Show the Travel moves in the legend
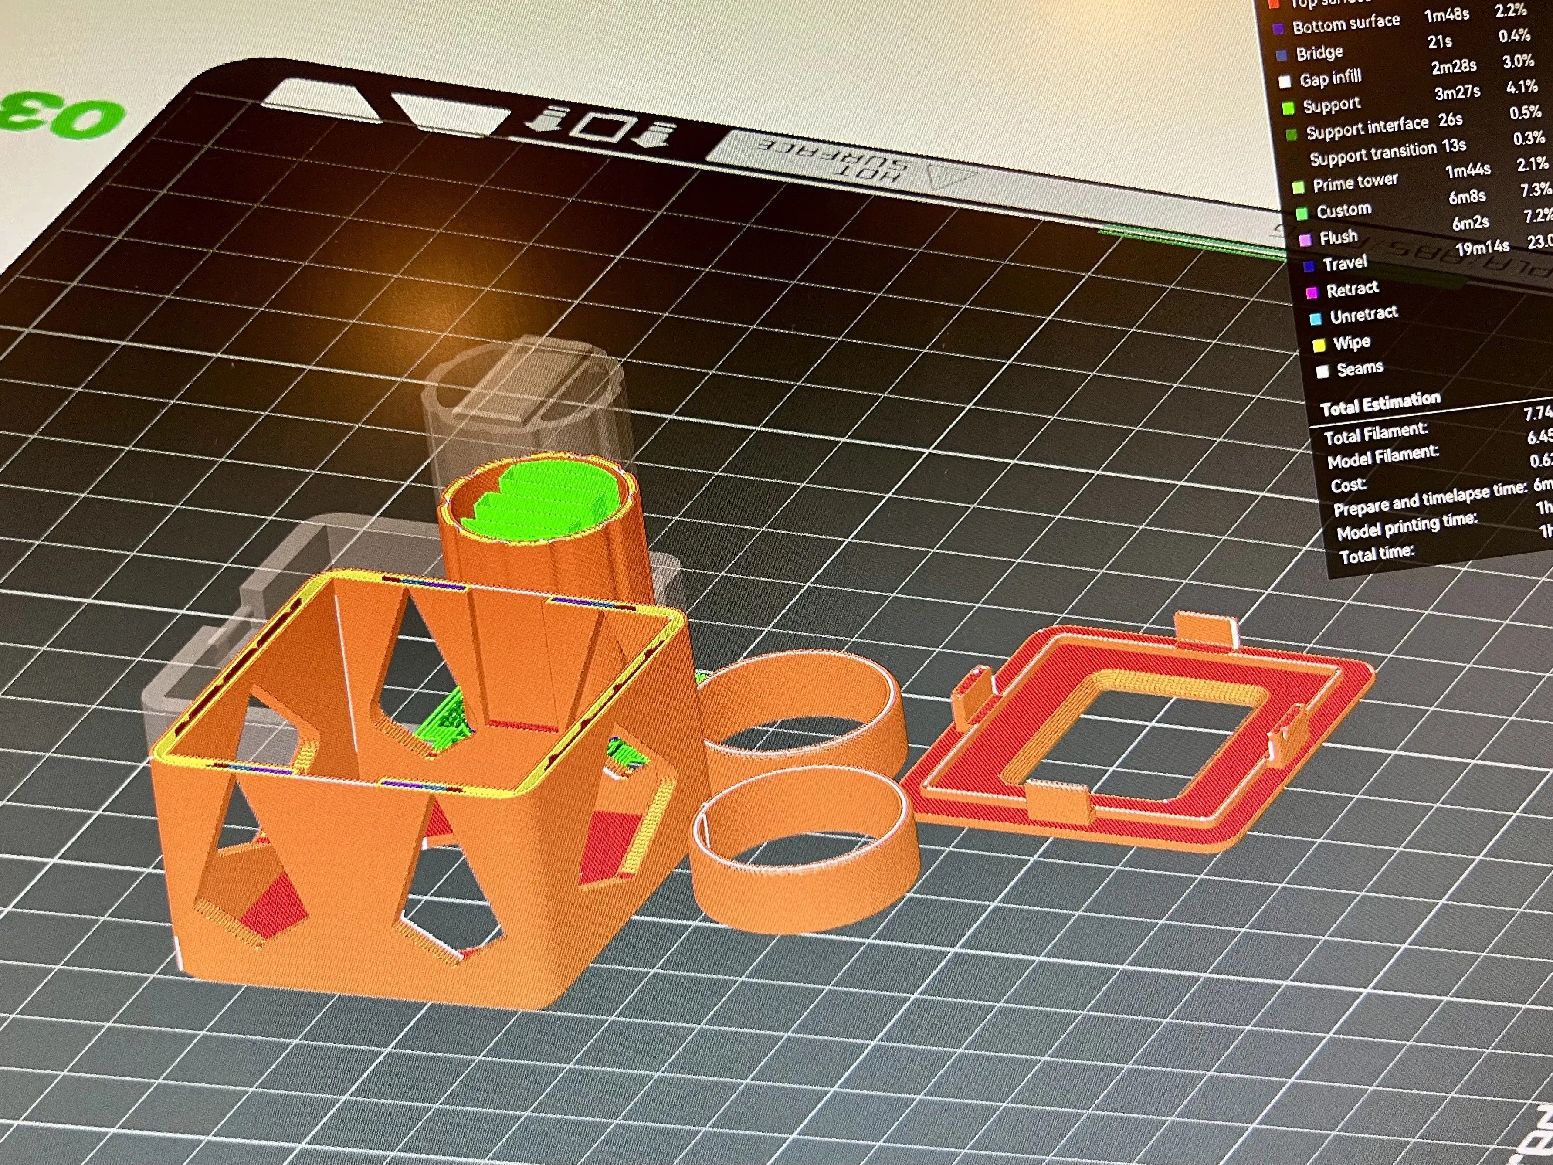Image resolution: width=1553 pixels, height=1165 pixels. click(1345, 263)
